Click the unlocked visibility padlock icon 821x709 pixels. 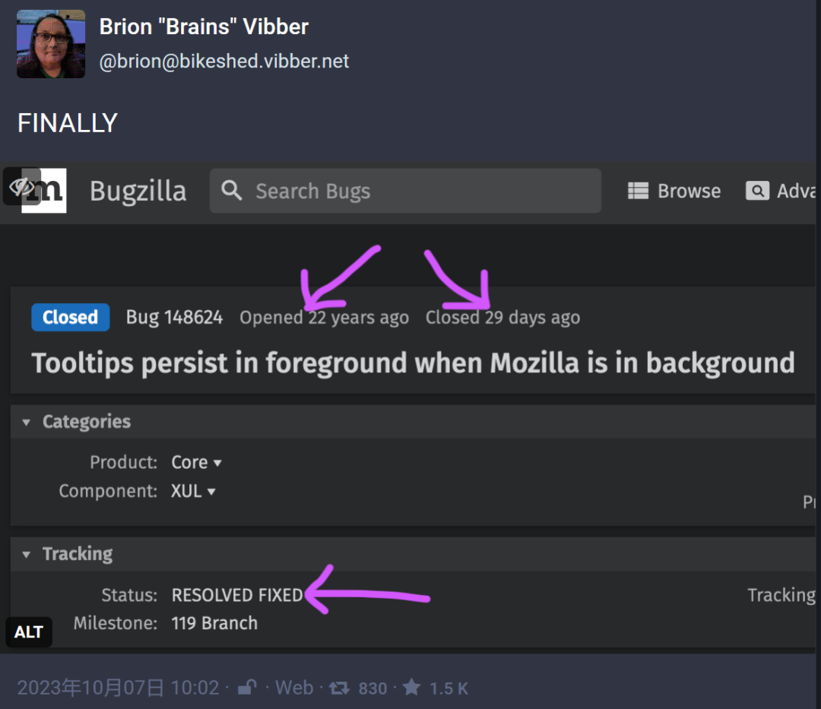point(247,687)
